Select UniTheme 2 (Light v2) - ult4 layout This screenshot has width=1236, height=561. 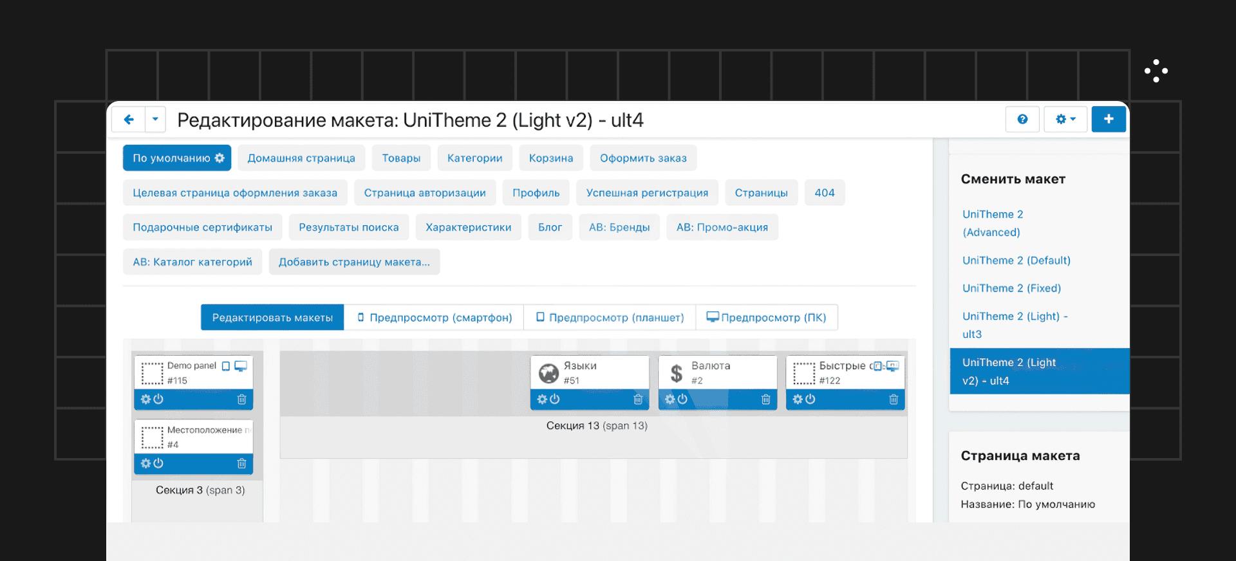click(1040, 371)
